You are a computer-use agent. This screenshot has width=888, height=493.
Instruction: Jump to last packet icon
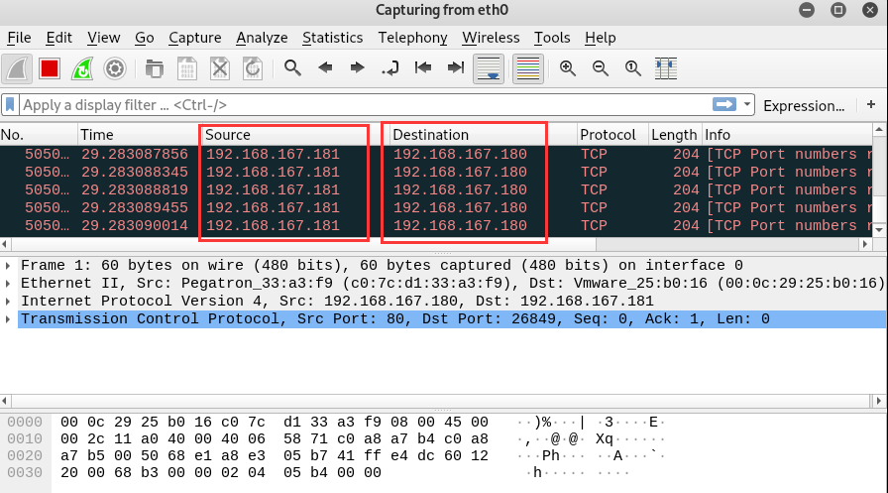pos(455,68)
